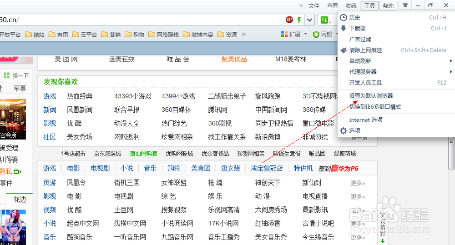Viewport: 455px width, 245px height.
Task: Open the 国美在线 link
Action: [x=122, y=59]
